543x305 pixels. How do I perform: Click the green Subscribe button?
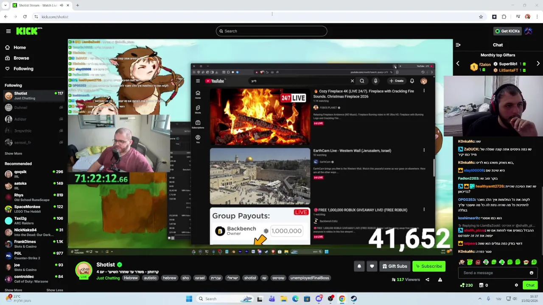429,266
